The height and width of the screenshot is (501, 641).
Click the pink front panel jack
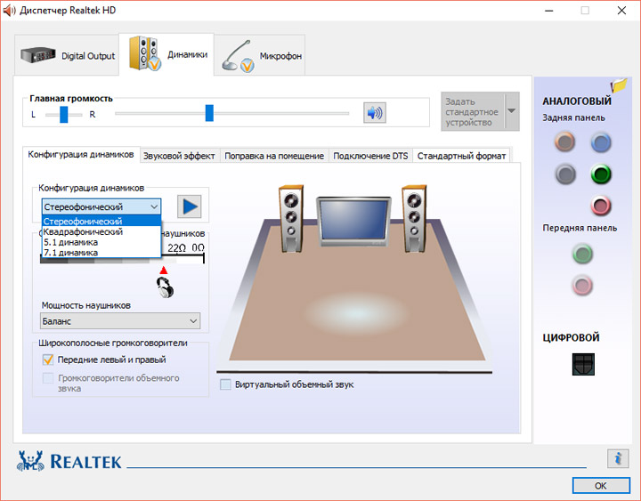pos(582,285)
